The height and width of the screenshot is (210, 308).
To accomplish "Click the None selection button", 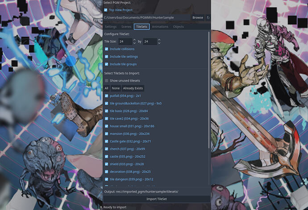I will coord(116,88).
